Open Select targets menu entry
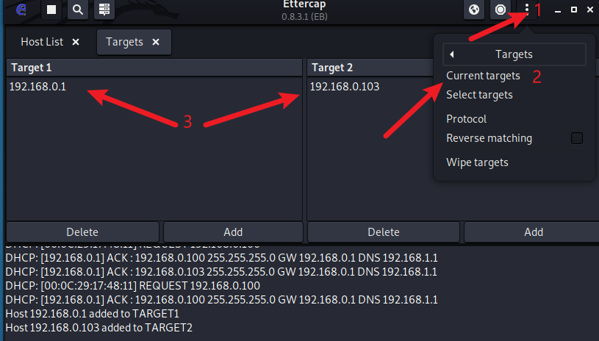Image resolution: width=599 pixels, height=341 pixels. pyautogui.click(x=479, y=95)
